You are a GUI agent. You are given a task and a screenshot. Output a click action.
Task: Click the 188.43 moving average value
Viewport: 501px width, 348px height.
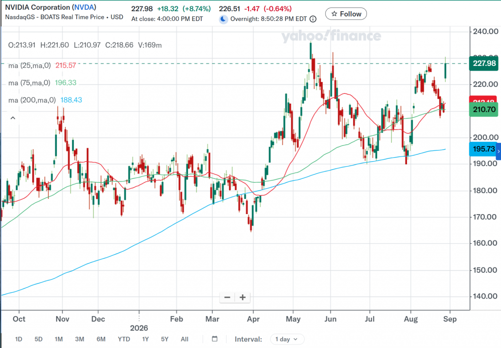pyautogui.click(x=71, y=100)
